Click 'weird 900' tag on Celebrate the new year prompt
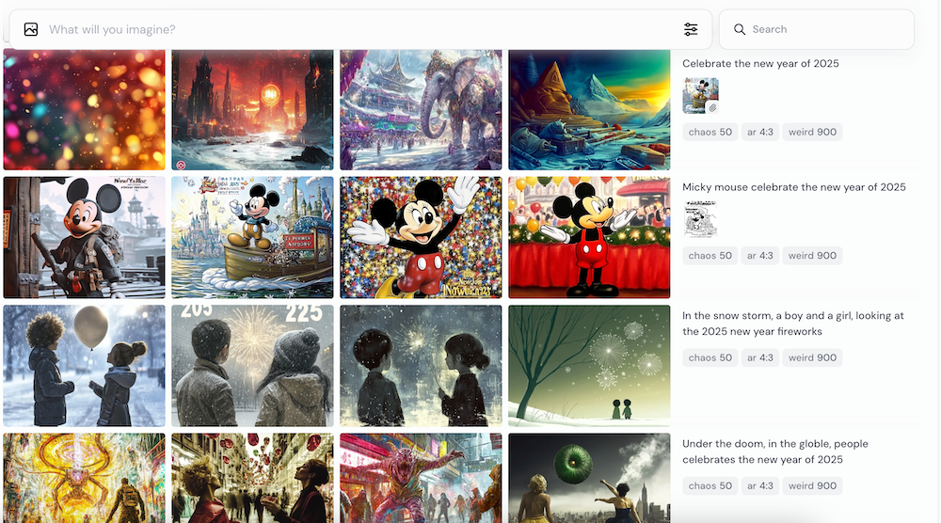 tap(812, 132)
